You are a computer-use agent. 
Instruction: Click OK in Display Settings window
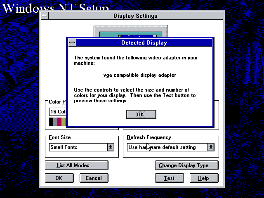pyautogui.click(x=59, y=178)
